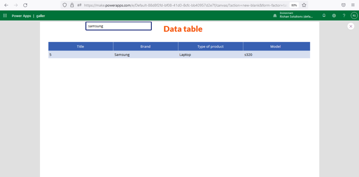Bookmark this page with the star icon
The image size is (359, 177).
tap(304, 5)
